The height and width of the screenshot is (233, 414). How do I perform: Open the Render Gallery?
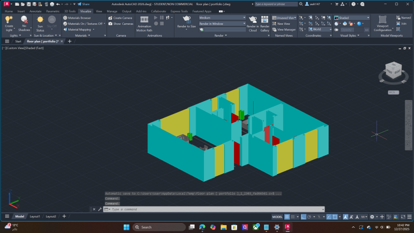[x=264, y=21]
